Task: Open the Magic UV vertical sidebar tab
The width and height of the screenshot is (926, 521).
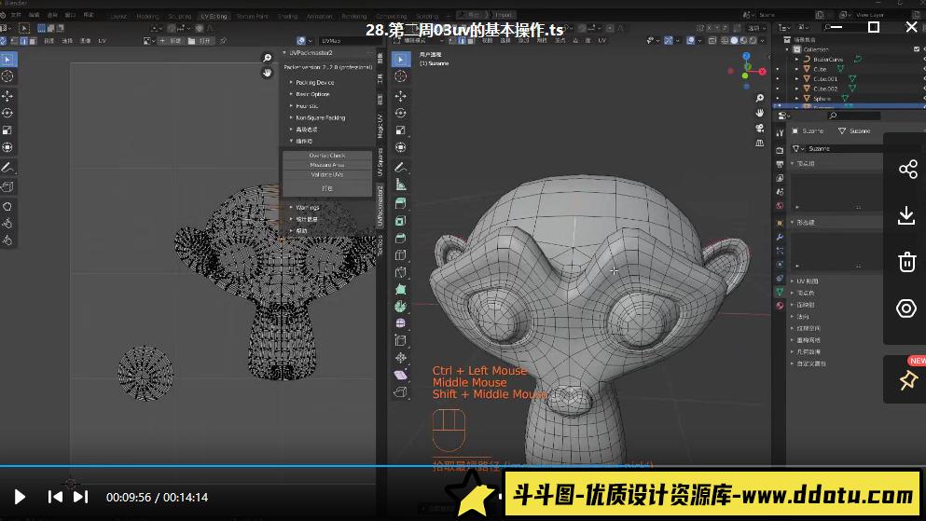Action: point(380,125)
